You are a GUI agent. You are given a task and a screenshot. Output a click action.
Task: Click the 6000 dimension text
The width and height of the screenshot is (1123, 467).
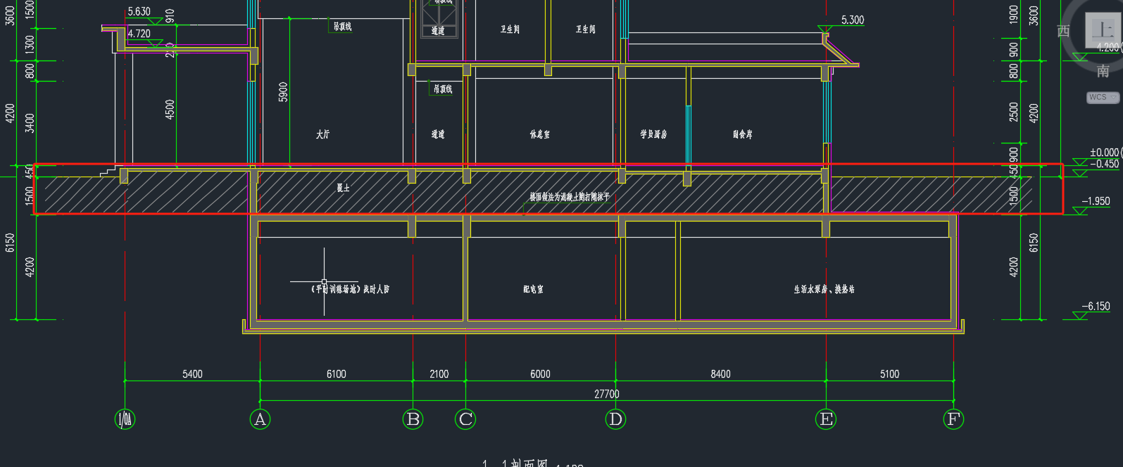[x=540, y=374]
